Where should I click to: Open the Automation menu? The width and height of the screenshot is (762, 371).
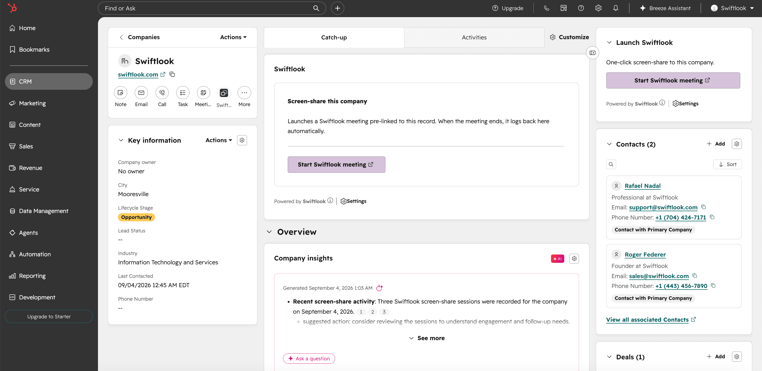pyautogui.click(x=49, y=254)
